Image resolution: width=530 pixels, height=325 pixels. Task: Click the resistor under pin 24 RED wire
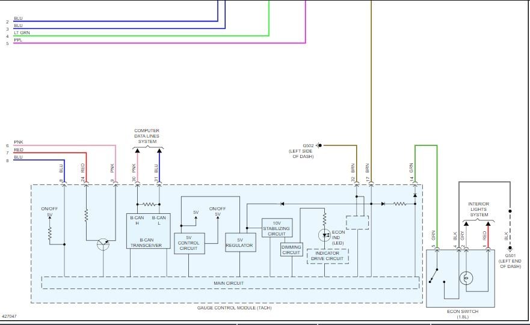86,215
